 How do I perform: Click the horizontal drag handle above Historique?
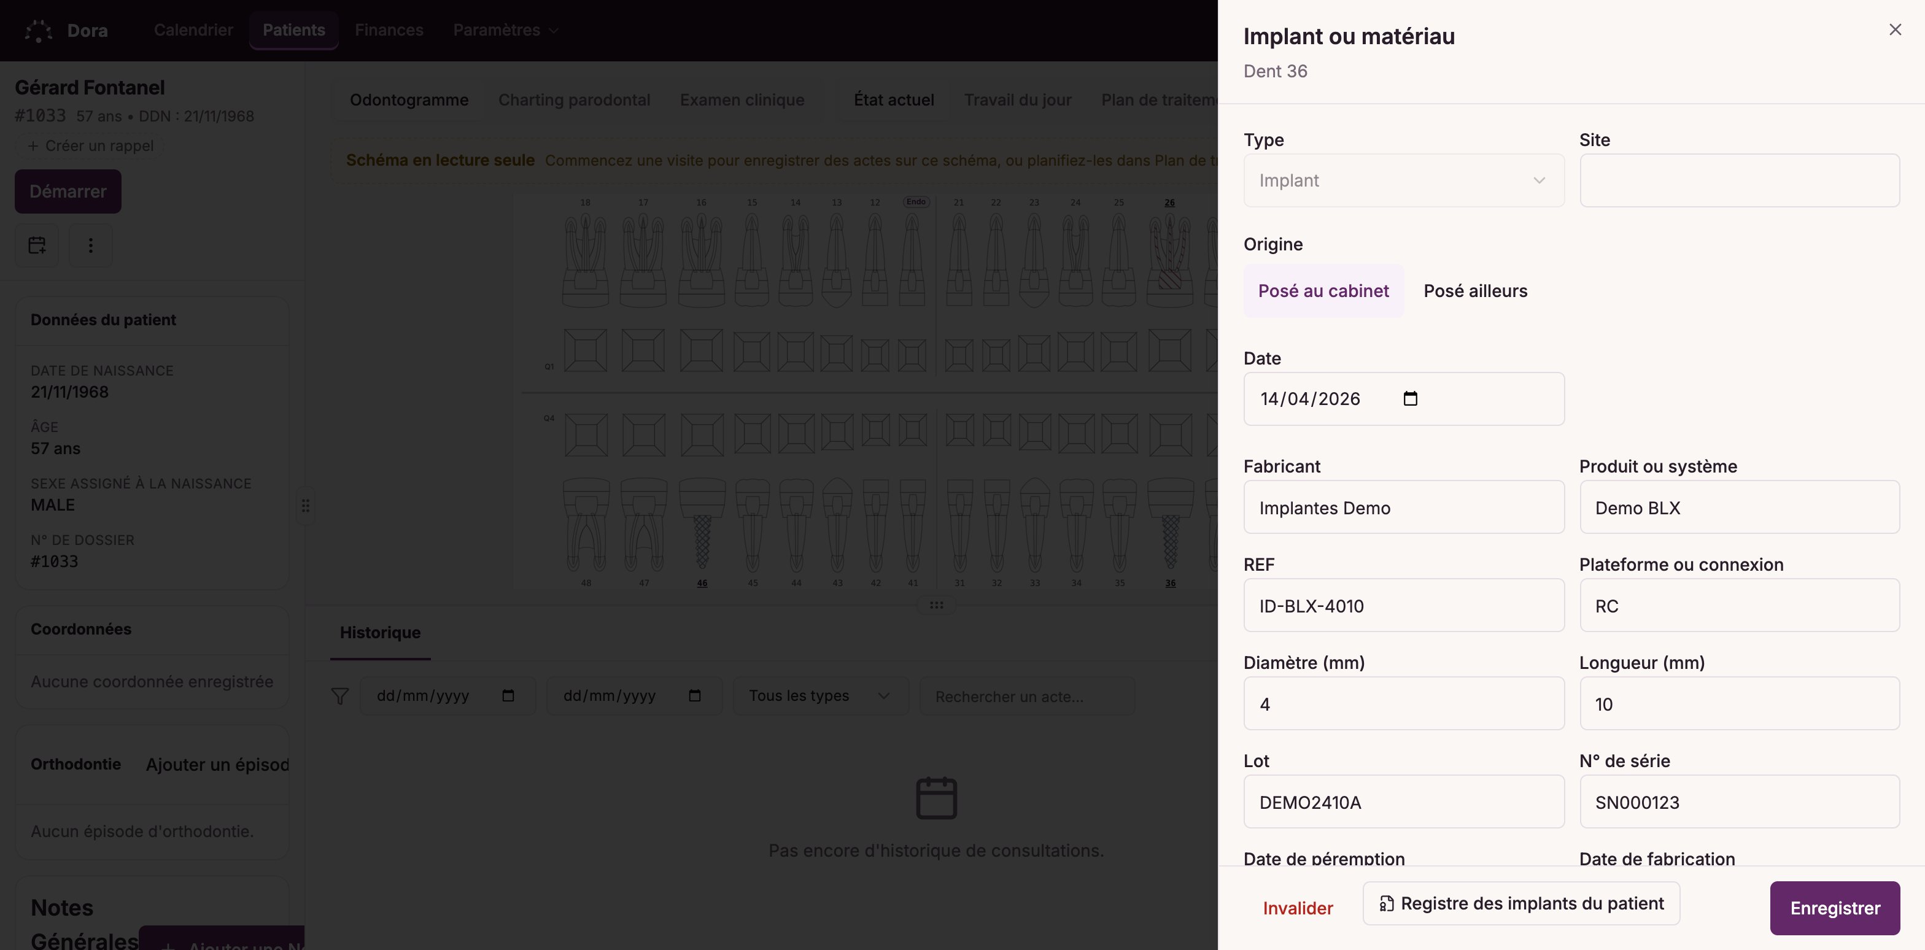pyautogui.click(x=936, y=605)
